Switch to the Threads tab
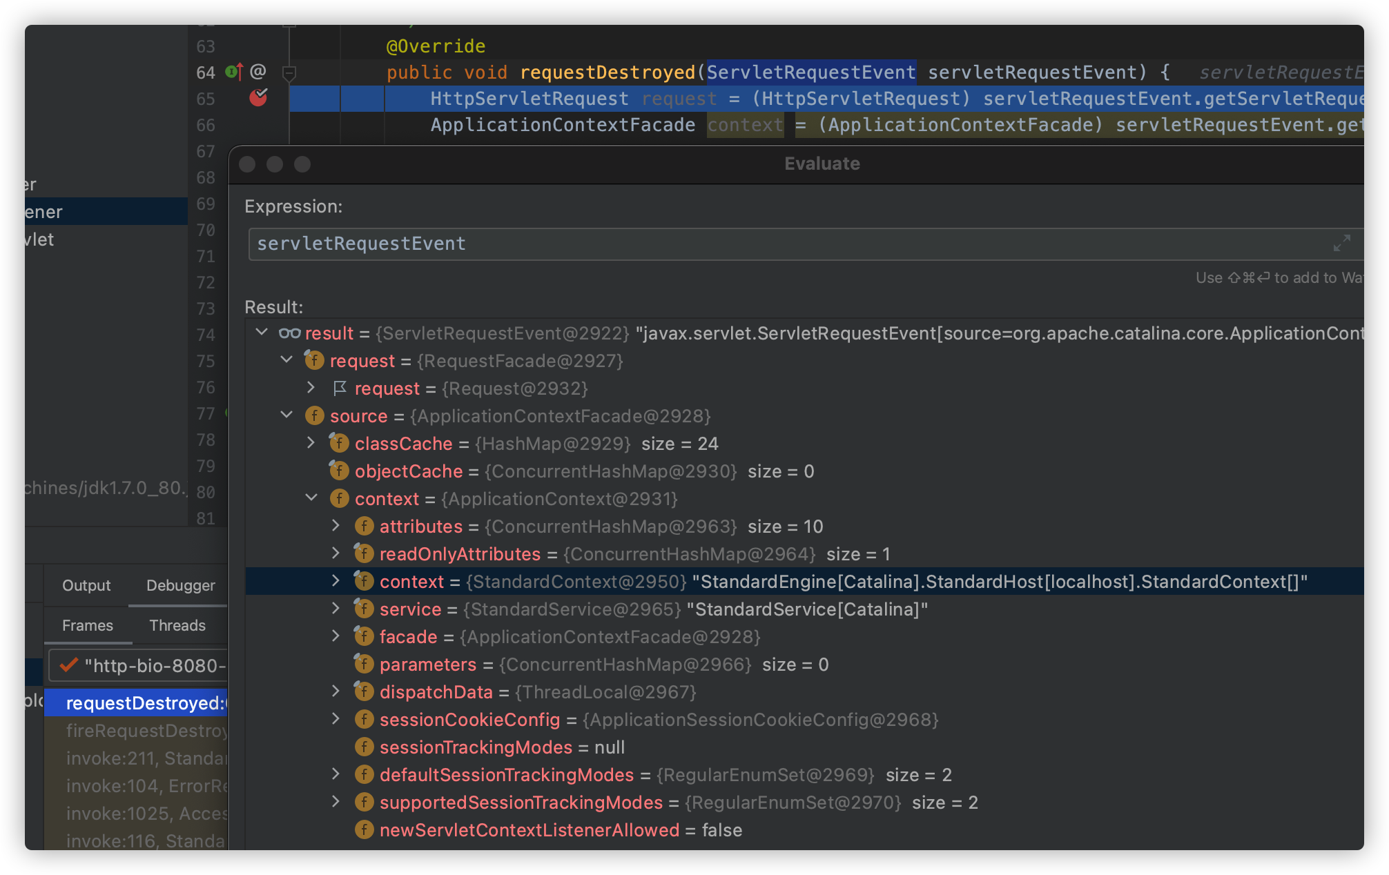This screenshot has height=875, width=1389. coord(177,625)
